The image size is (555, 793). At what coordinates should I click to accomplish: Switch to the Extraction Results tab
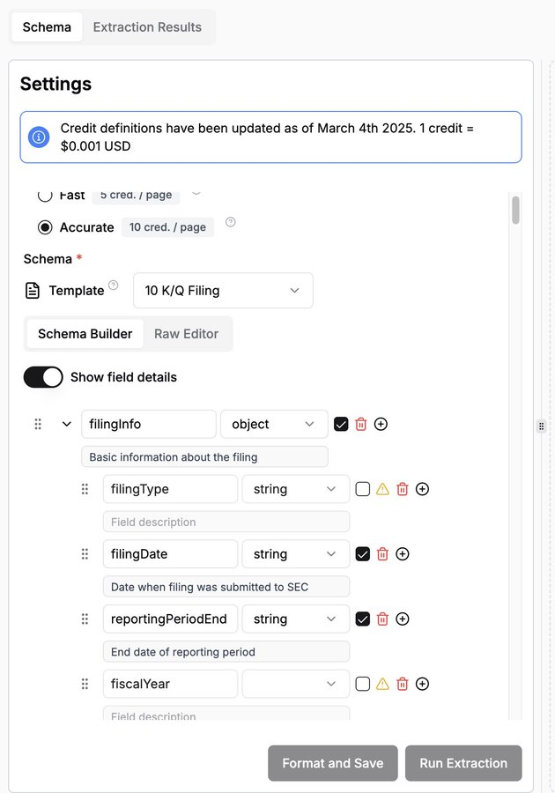click(x=147, y=27)
